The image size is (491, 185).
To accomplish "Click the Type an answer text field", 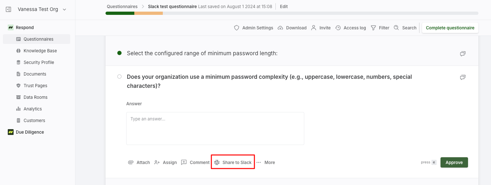I will point(215,128).
